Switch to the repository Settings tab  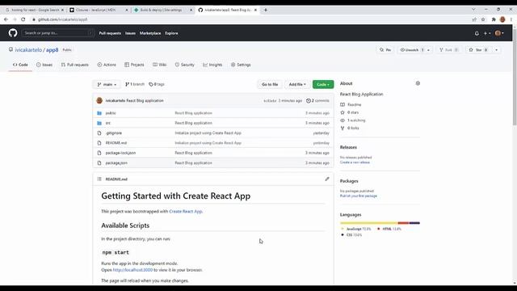(241, 65)
